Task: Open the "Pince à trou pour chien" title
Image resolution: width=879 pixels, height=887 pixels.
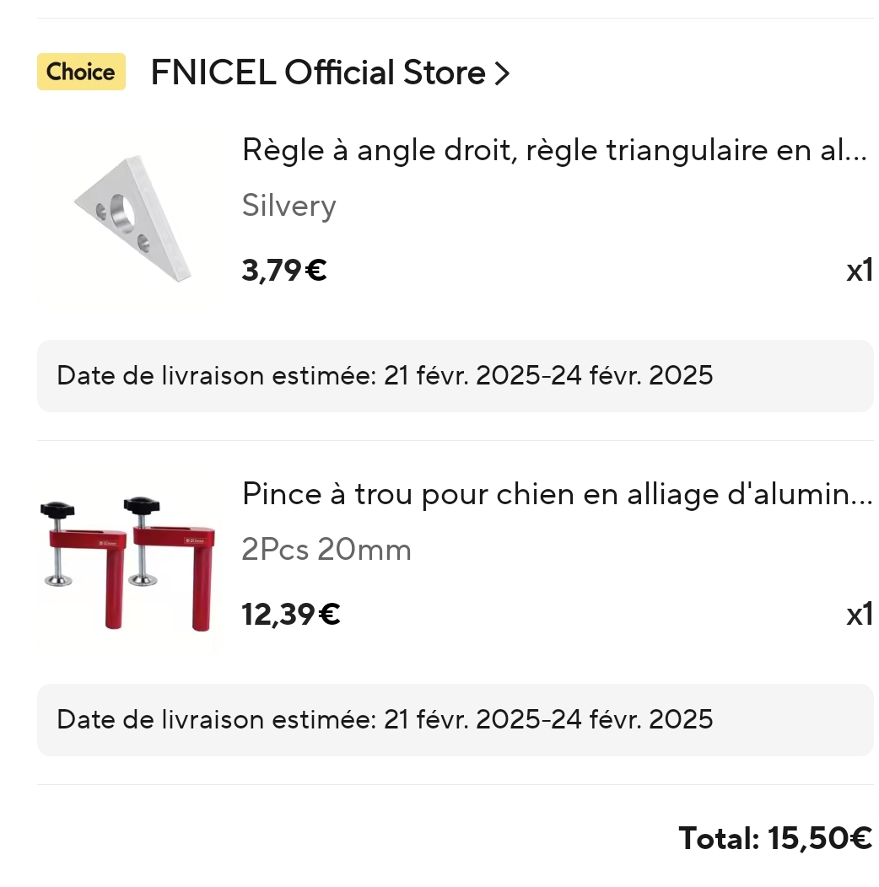Action: click(x=557, y=494)
